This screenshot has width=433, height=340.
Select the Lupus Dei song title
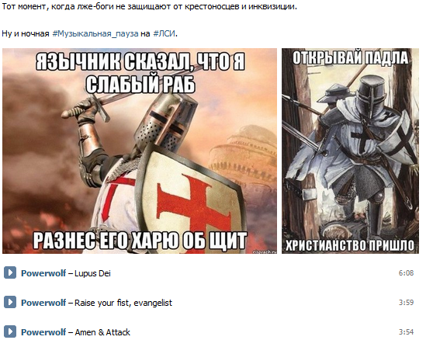[92, 273]
